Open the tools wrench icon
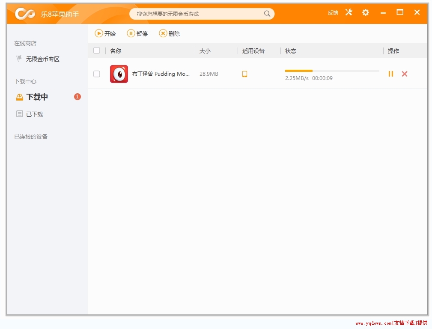This screenshot has width=432, height=329. click(x=349, y=12)
